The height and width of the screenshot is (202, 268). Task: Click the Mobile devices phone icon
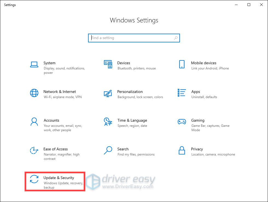click(x=182, y=64)
